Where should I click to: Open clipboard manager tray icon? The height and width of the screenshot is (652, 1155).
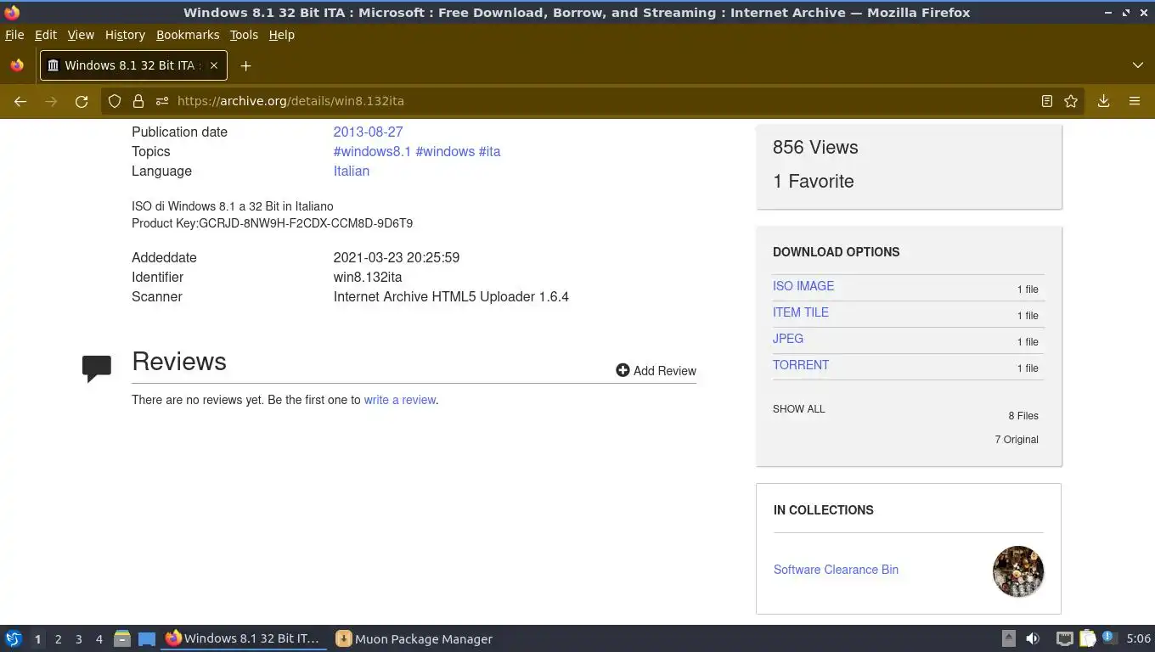pos(1088,638)
